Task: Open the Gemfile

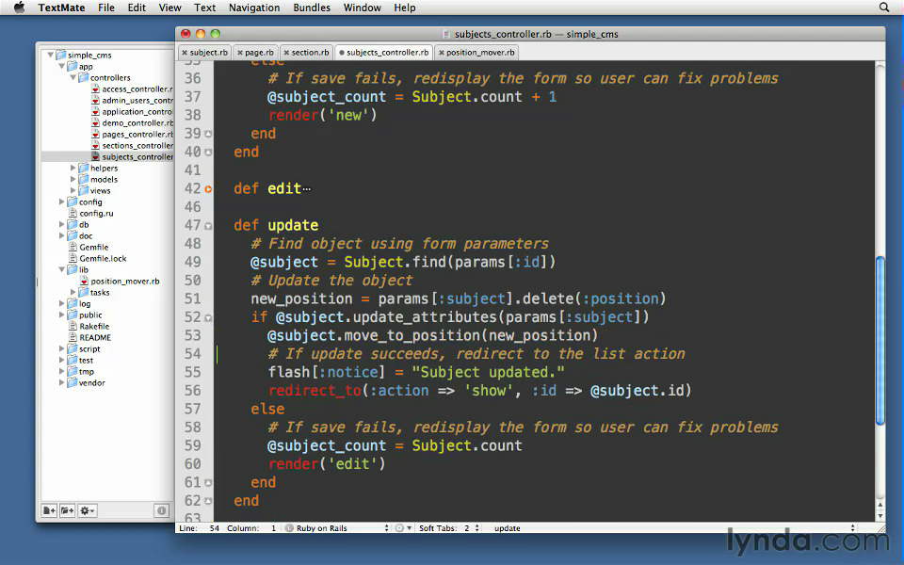Action: [89, 247]
